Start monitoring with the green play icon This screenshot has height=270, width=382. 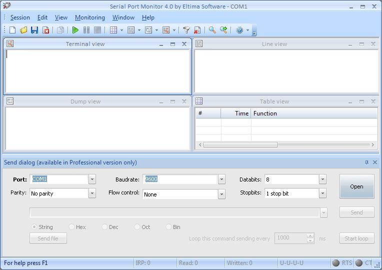[75, 30]
